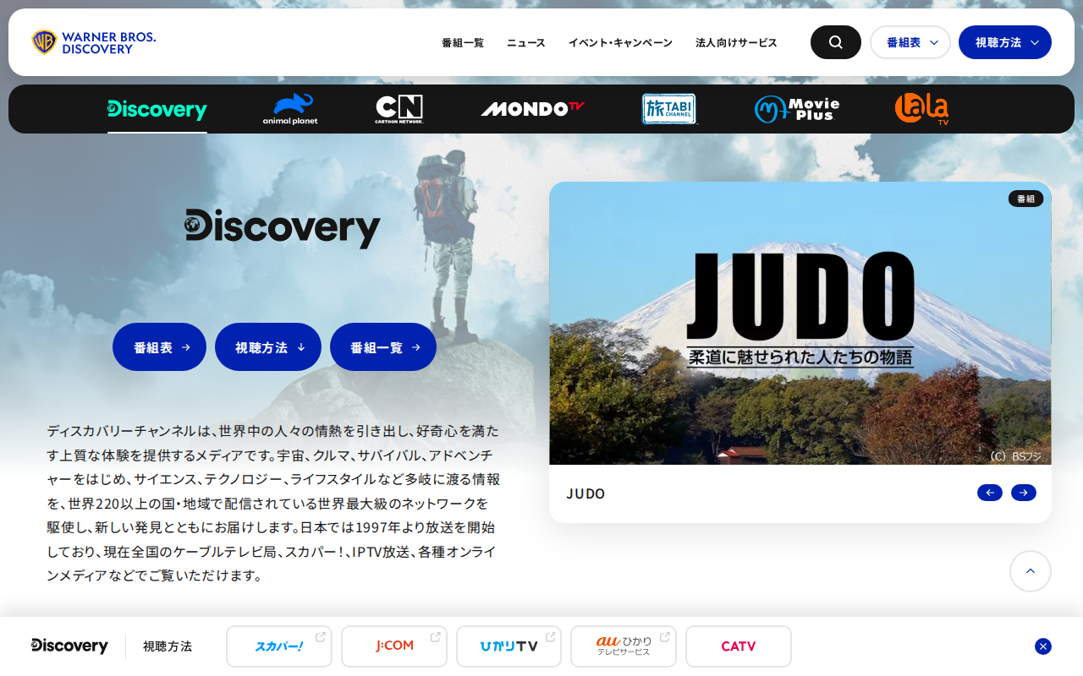This screenshot has height=676, width=1083.
Task: Open the ニュース menu item
Action: (526, 42)
